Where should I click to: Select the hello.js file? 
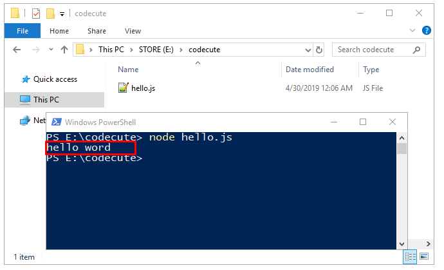click(x=143, y=88)
